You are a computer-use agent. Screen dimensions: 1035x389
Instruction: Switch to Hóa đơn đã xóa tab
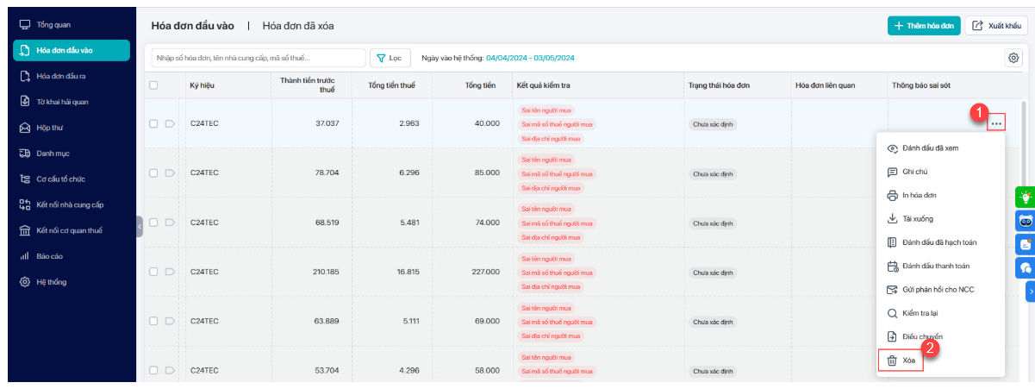(297, 26)
